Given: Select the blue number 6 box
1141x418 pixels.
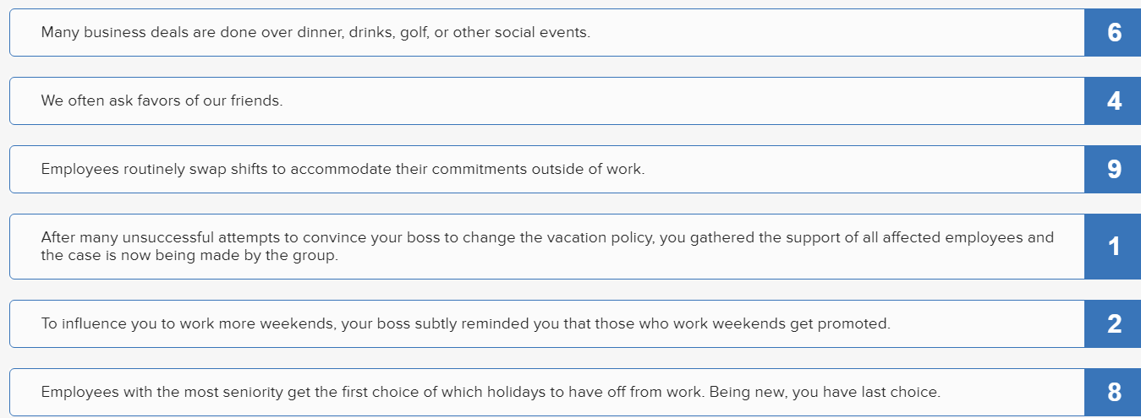Looking at the screenshot, I should (1113, 32).
